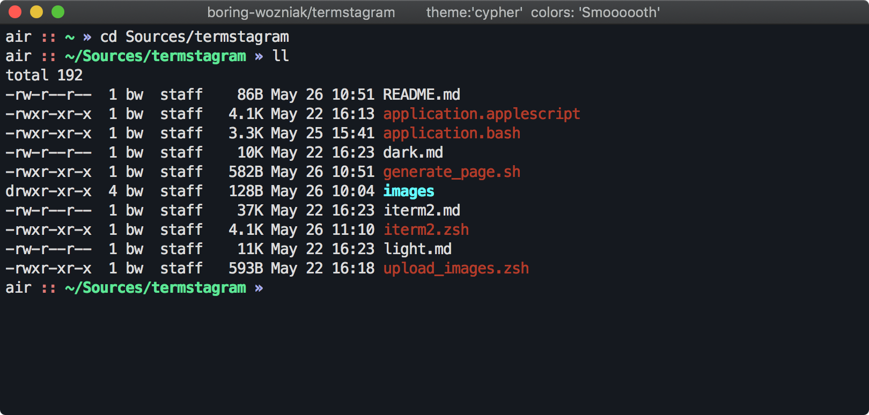
Task: Click the green zoom window button
Action: coord(58,12)
